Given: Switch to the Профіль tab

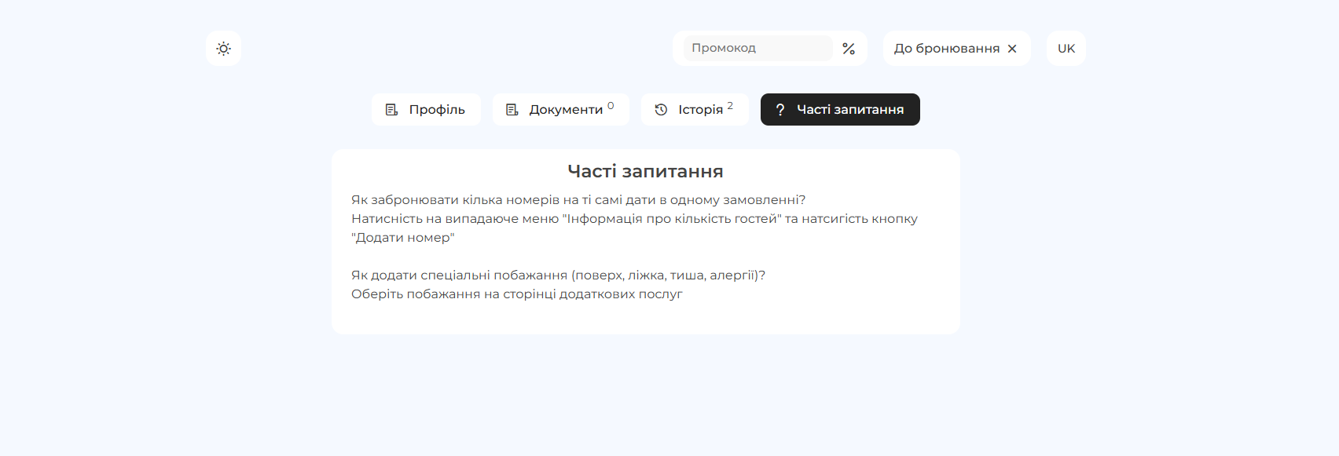Looking at the screenshot, I should pos(426,110).
